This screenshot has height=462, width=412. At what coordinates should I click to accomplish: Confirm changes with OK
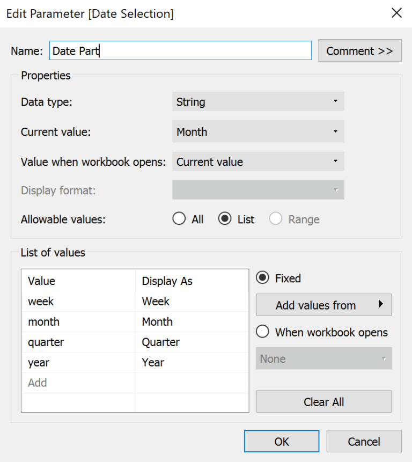coord(281,441)
